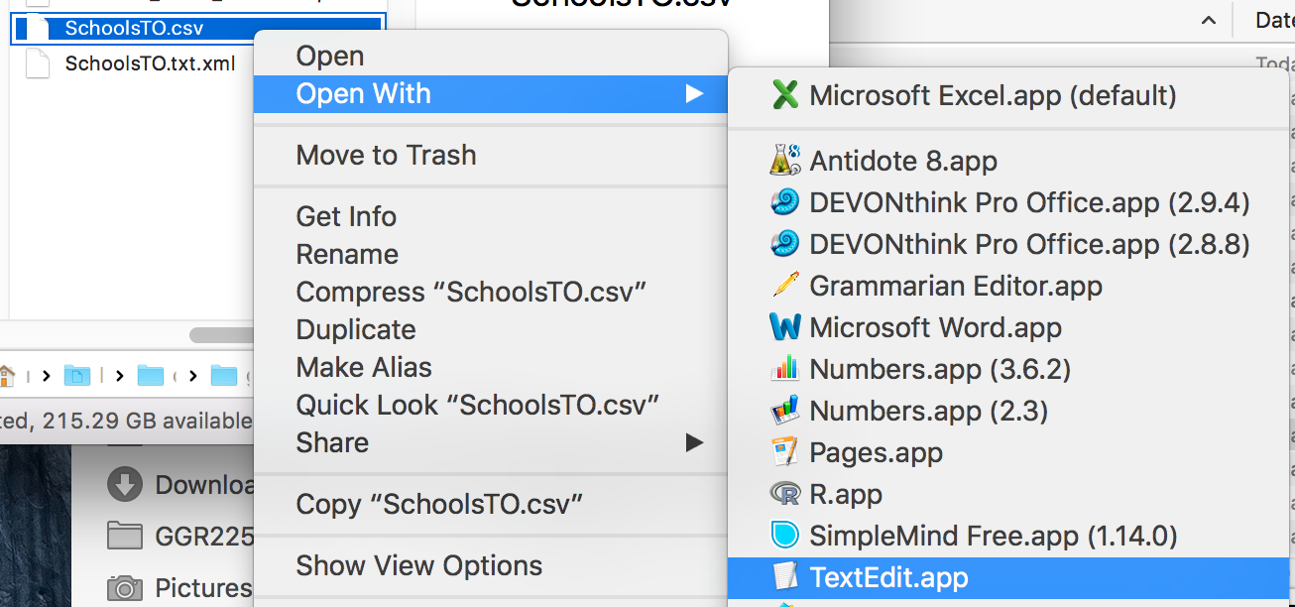This screenshot has height=607, width=1295.
Task: Toggle the sort order chevron in the column header
Action: click(x=1208, y=20)
